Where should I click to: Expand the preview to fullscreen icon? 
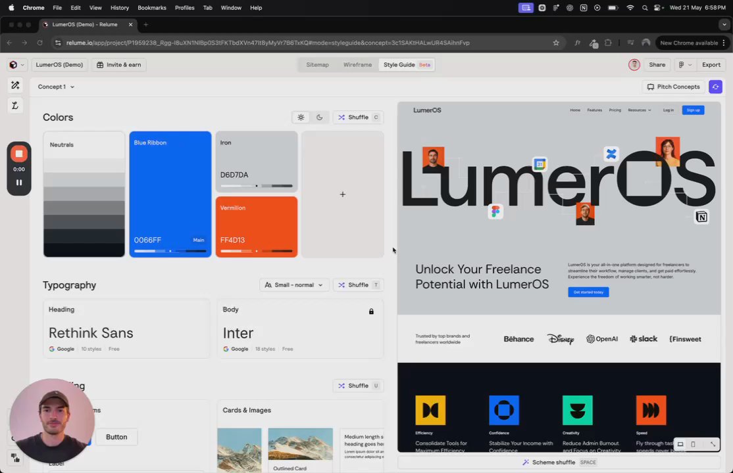coord(713,444)
